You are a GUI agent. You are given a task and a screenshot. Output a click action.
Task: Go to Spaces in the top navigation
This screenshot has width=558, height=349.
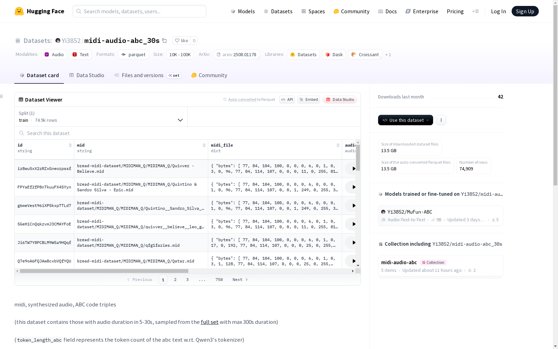tap(313, 11)
